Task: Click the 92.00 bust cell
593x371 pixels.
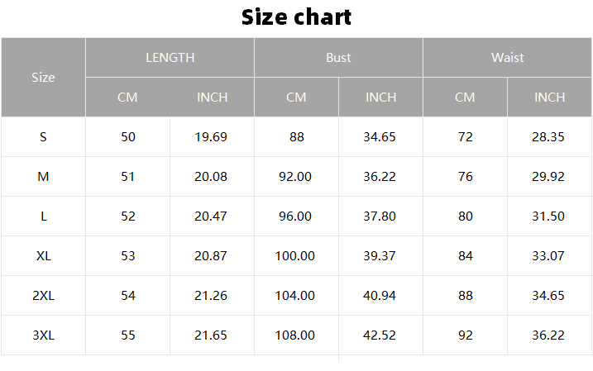Action: pos(295,177)
